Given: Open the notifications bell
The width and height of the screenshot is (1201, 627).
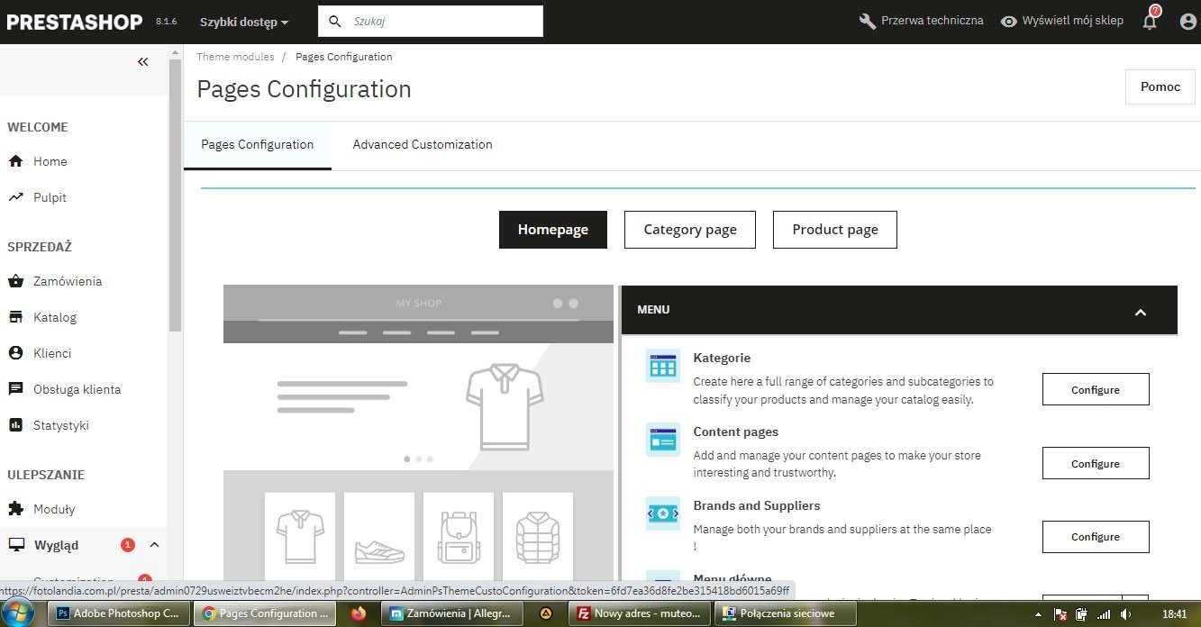Looking at the screenshot, I should pos(1150,22).
